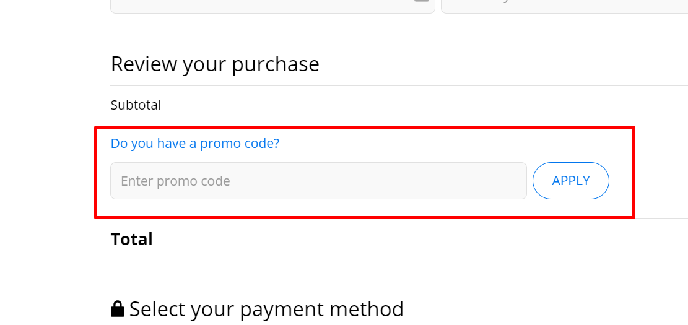Screen dimensions: 688x325
Task: Open the "Do you have a promo code?" link
Action: pos(195,144)
